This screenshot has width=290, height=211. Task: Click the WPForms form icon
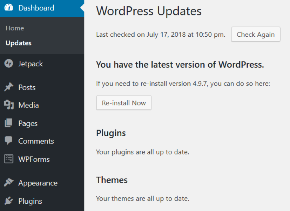point(9,159)
